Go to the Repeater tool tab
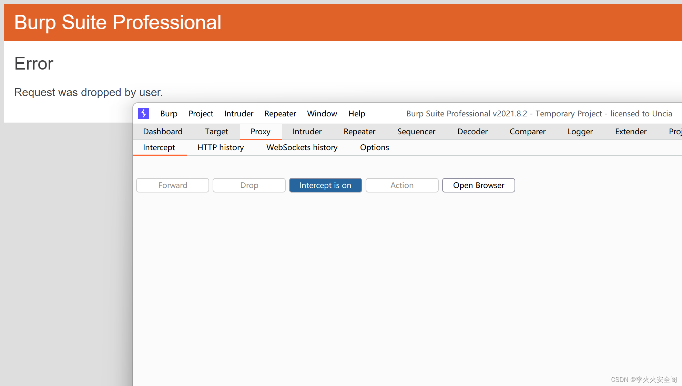Screen dimensions: 682x386 point(359,132)
